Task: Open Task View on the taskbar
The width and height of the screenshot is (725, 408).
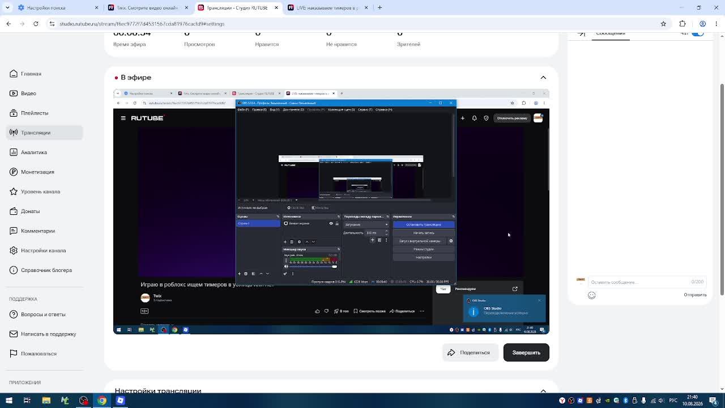Action: [x=27, y=401]
